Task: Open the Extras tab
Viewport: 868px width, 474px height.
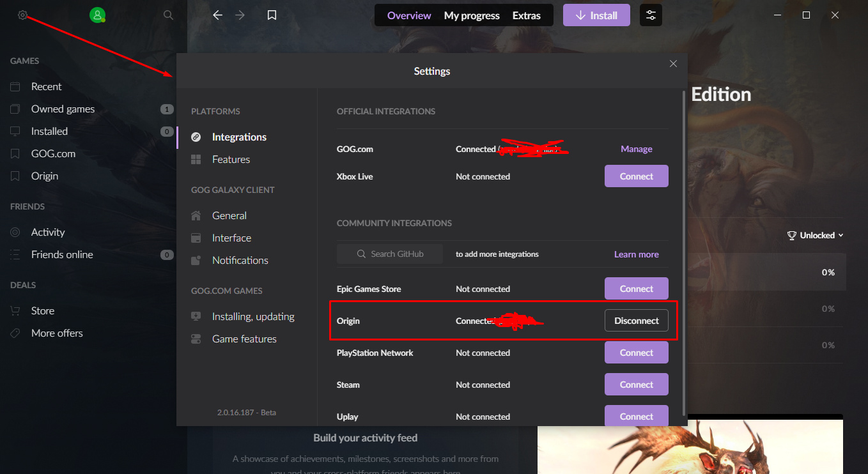Action: pos(527,15)
